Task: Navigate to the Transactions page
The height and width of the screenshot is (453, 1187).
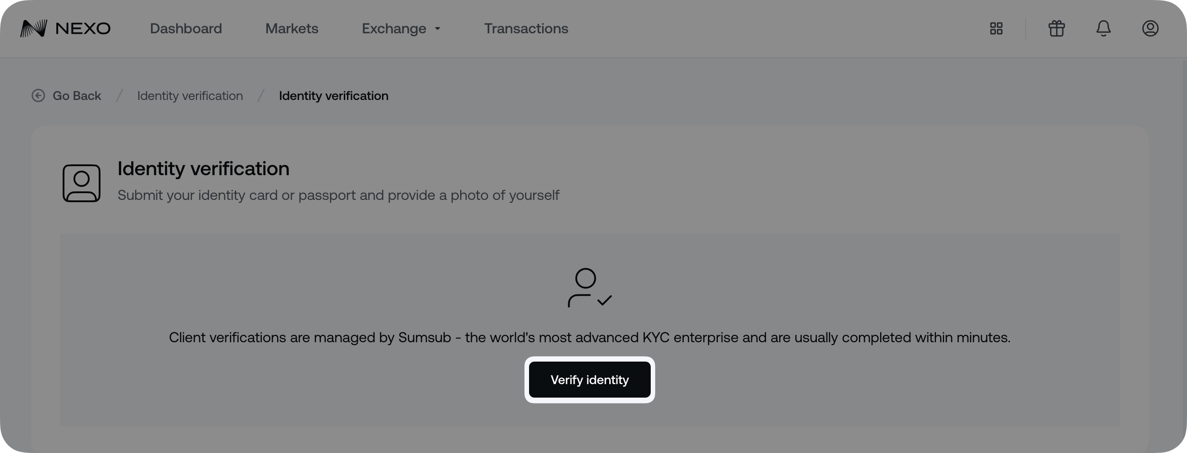Action: pyautogui.click(x=526, y=28)
